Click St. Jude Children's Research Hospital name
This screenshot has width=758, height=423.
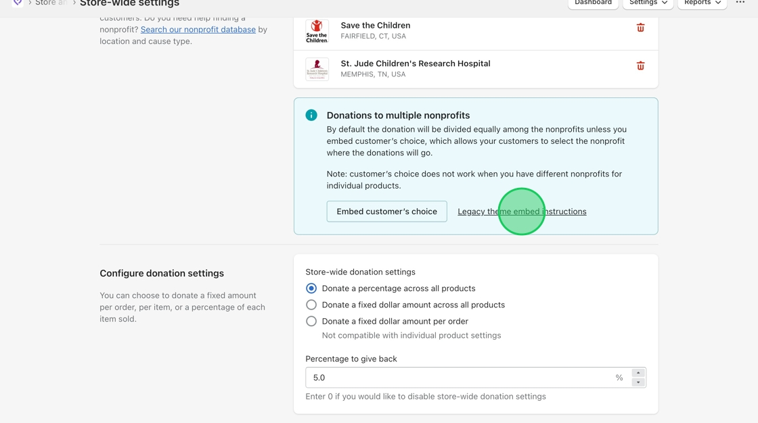pyautogui.click(x=416, y=64)
